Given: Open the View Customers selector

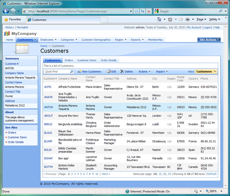Looking at the screenshot, I should click(206, 71).
